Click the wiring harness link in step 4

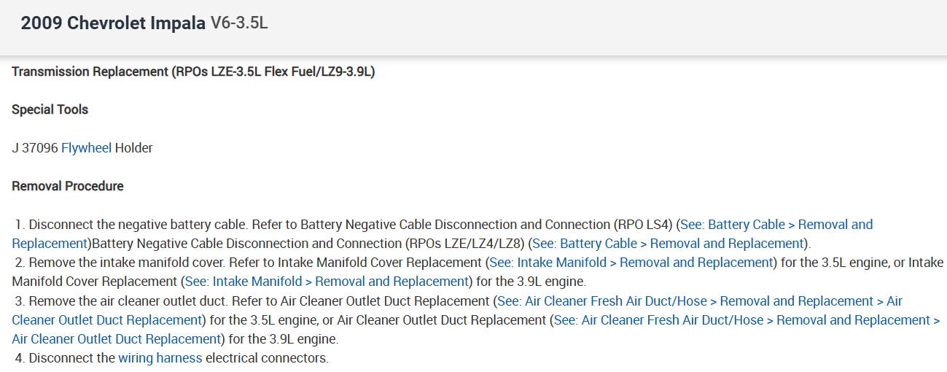coord(160,359)
